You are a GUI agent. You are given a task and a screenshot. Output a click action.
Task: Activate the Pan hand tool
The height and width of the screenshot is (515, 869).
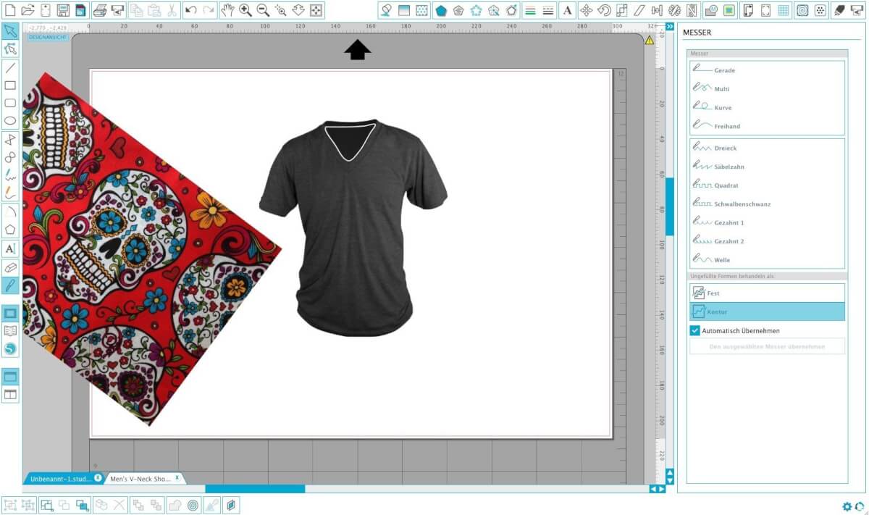coord(227,10)
